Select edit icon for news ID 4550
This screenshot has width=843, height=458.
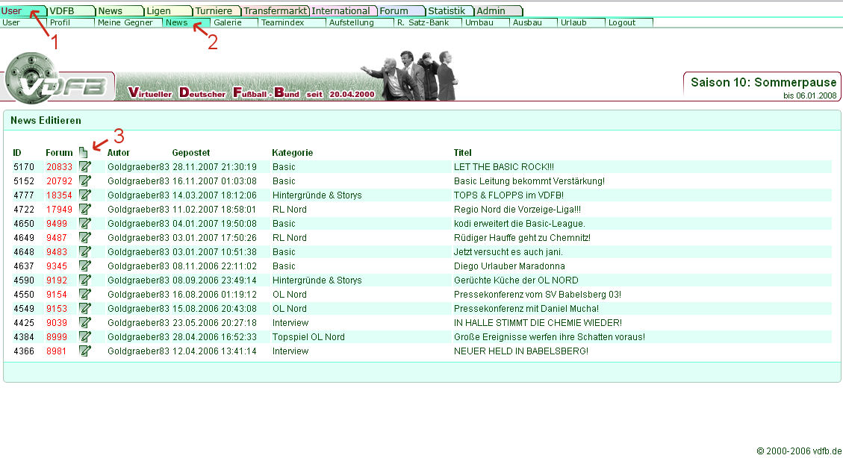[x=85, y=295]
